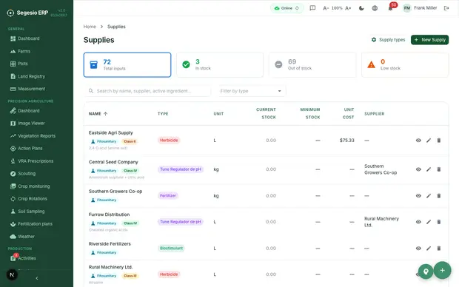Sort by MINIMUM STOCK column
459x287 pixels.
[310, 113]
